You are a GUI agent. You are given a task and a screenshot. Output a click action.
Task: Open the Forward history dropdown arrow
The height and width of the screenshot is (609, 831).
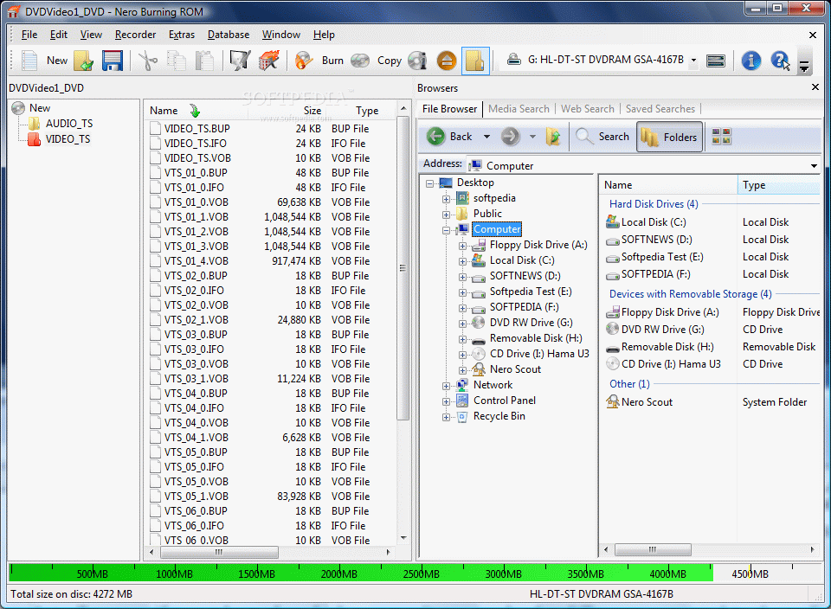pyautogui.click(x=532, y=137)
